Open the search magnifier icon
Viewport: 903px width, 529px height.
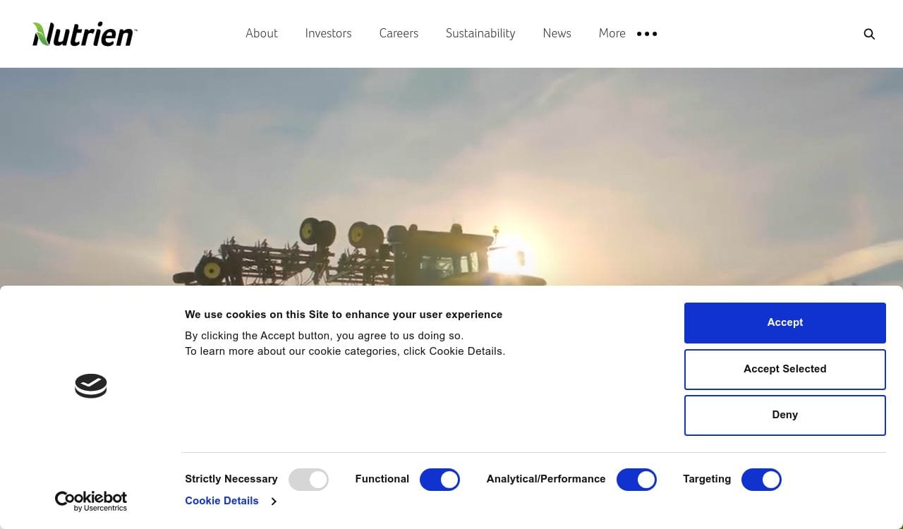point(869,34)
